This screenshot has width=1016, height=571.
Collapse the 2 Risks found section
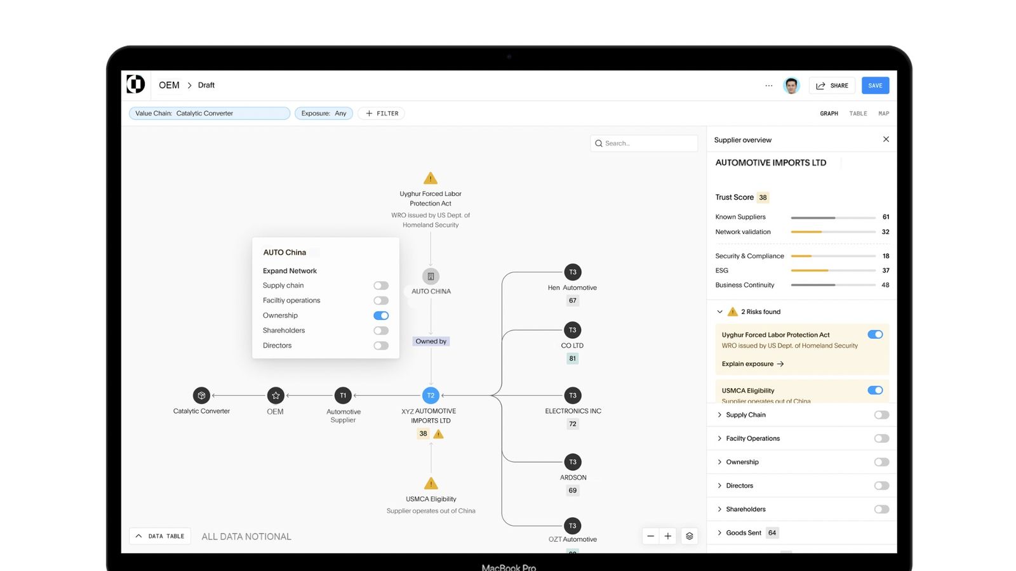click(719, 312)
